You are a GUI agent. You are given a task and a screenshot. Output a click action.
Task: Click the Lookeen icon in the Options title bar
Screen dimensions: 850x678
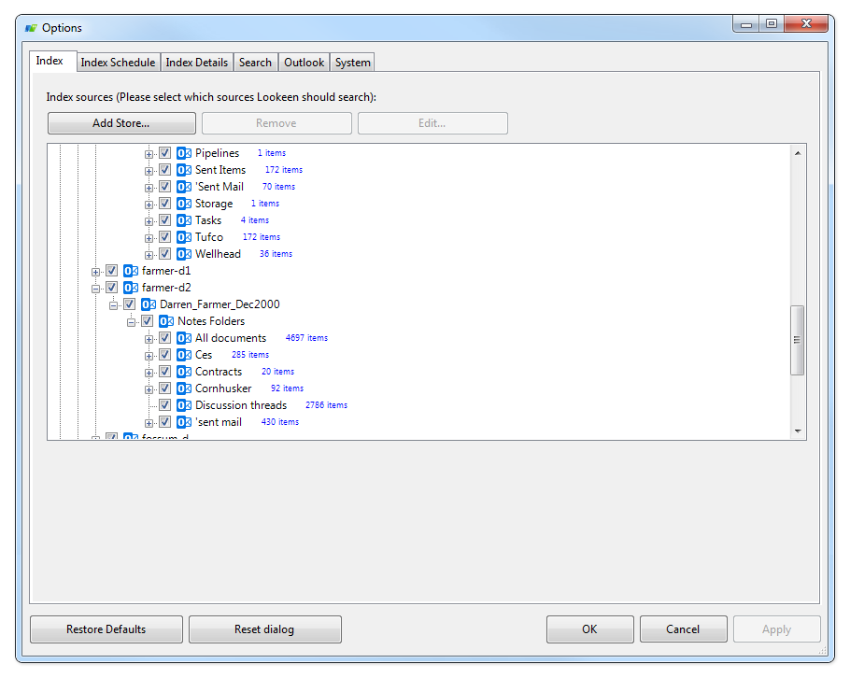coord(31,28)
